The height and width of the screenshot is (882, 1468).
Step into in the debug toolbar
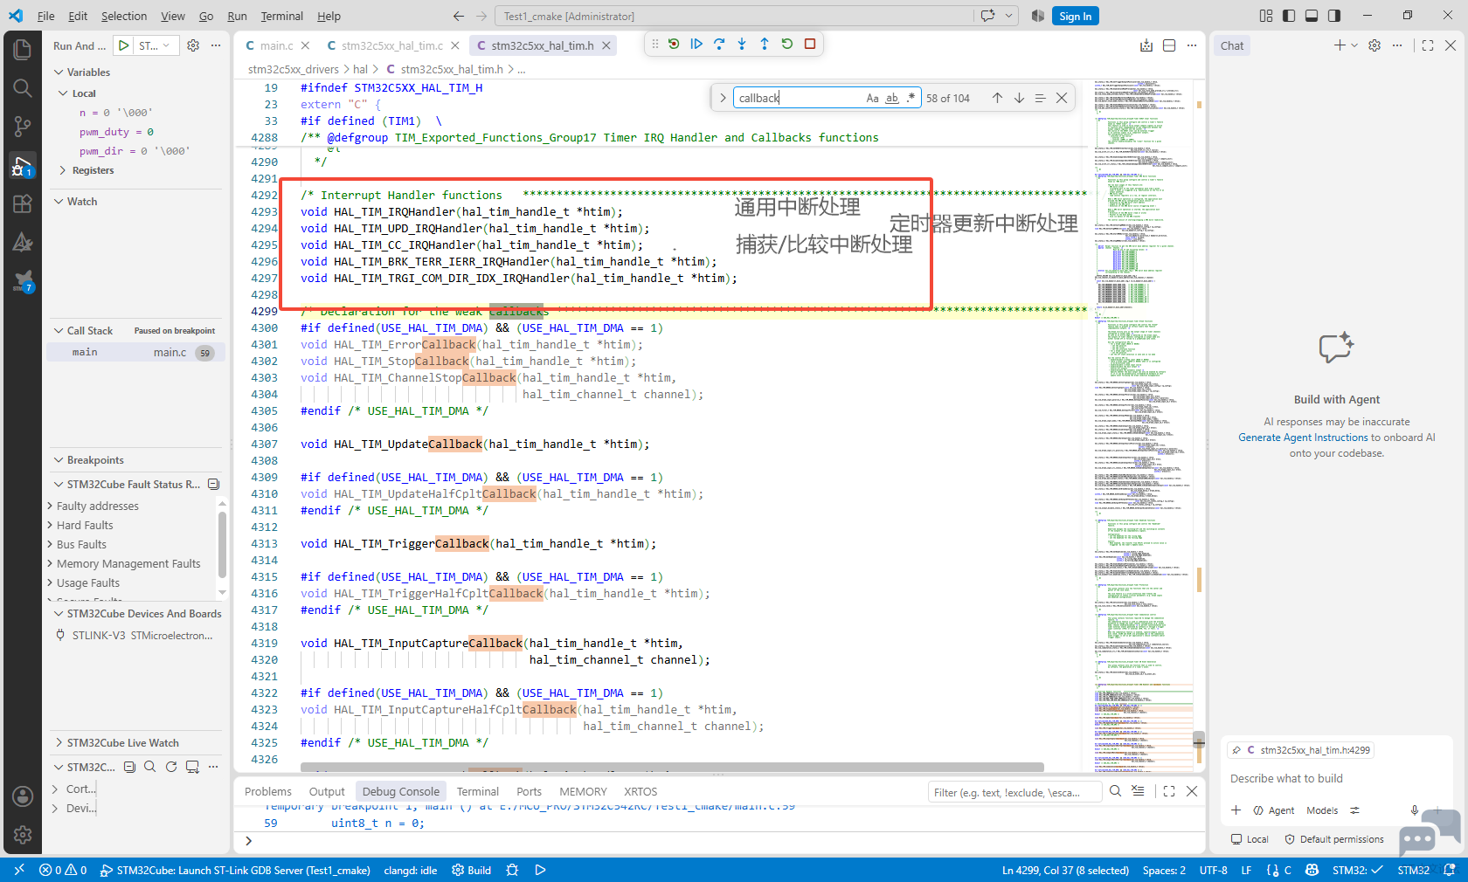(x=742, y=44)
